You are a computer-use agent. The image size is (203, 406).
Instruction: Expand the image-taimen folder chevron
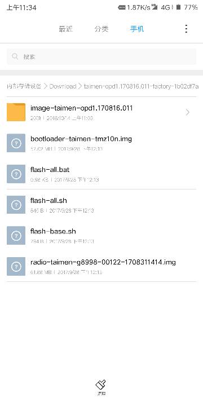coord(188,112)
